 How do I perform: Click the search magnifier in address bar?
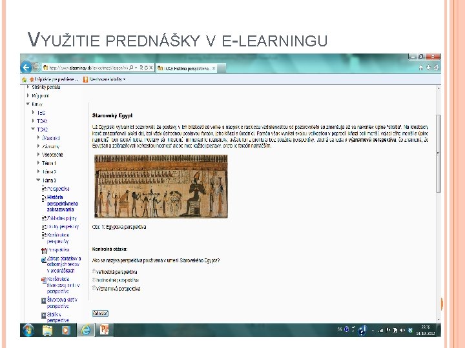(131, 68)
